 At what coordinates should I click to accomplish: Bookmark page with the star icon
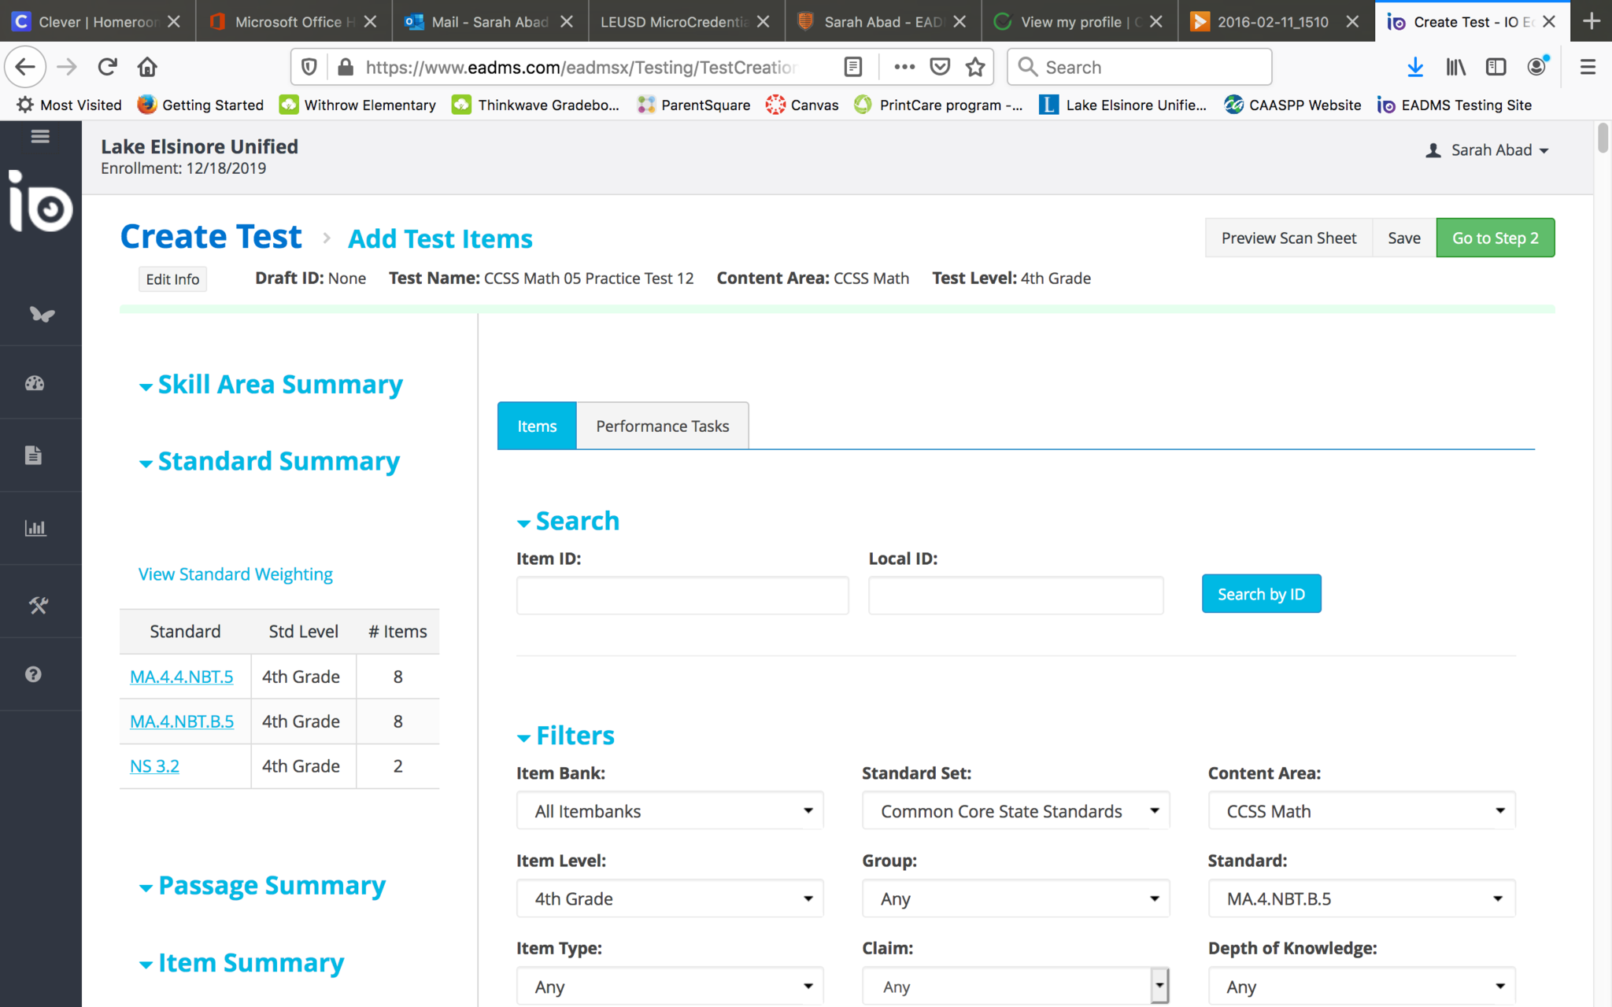coord(975,67)
